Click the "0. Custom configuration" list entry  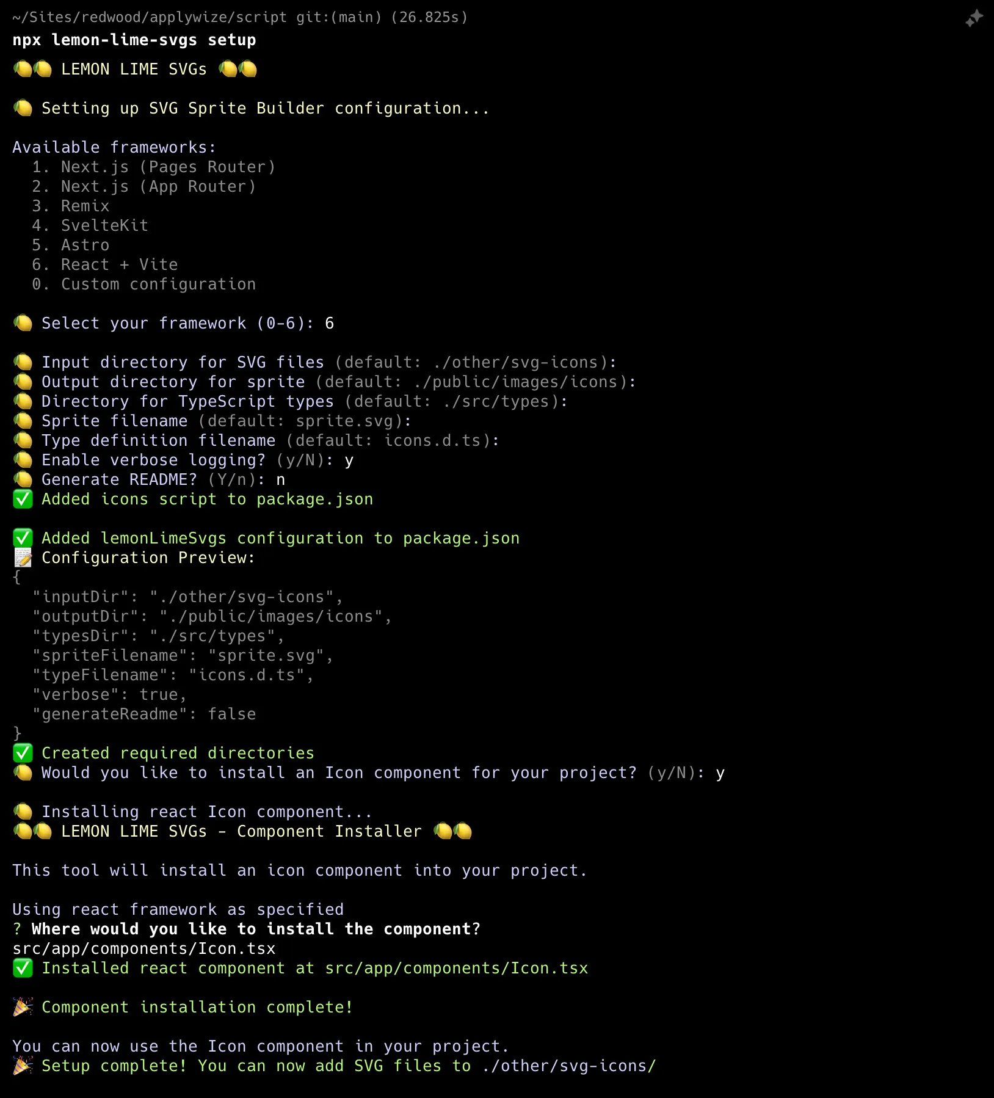pos(144,285)
